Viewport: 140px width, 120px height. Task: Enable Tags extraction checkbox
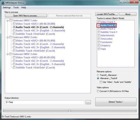[x=99, y=49]
